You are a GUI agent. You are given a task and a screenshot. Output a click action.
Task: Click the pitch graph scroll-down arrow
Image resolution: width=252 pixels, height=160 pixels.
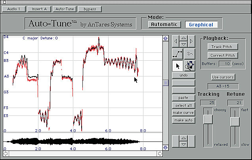pos(166,147)
